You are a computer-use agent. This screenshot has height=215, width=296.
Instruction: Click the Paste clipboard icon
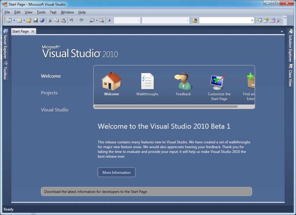63,20
